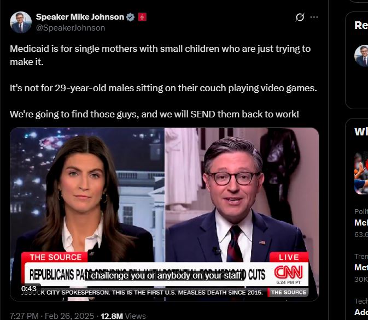Click the tweet text about Medicaid
Screen dimensions: 368x320
[163, 81]
